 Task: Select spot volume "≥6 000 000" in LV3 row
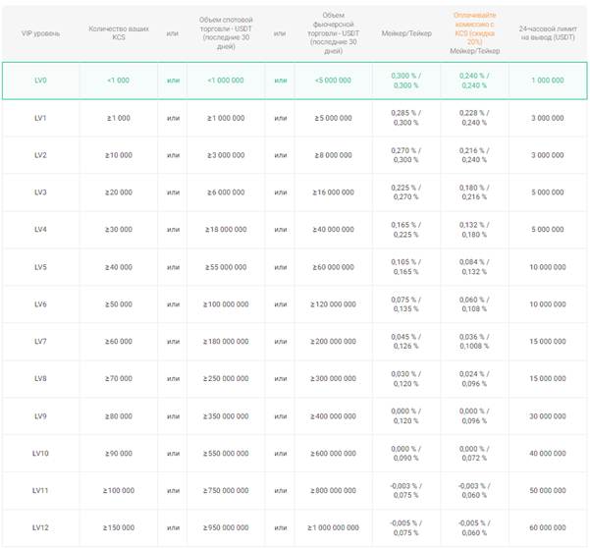tap(226, 192)
